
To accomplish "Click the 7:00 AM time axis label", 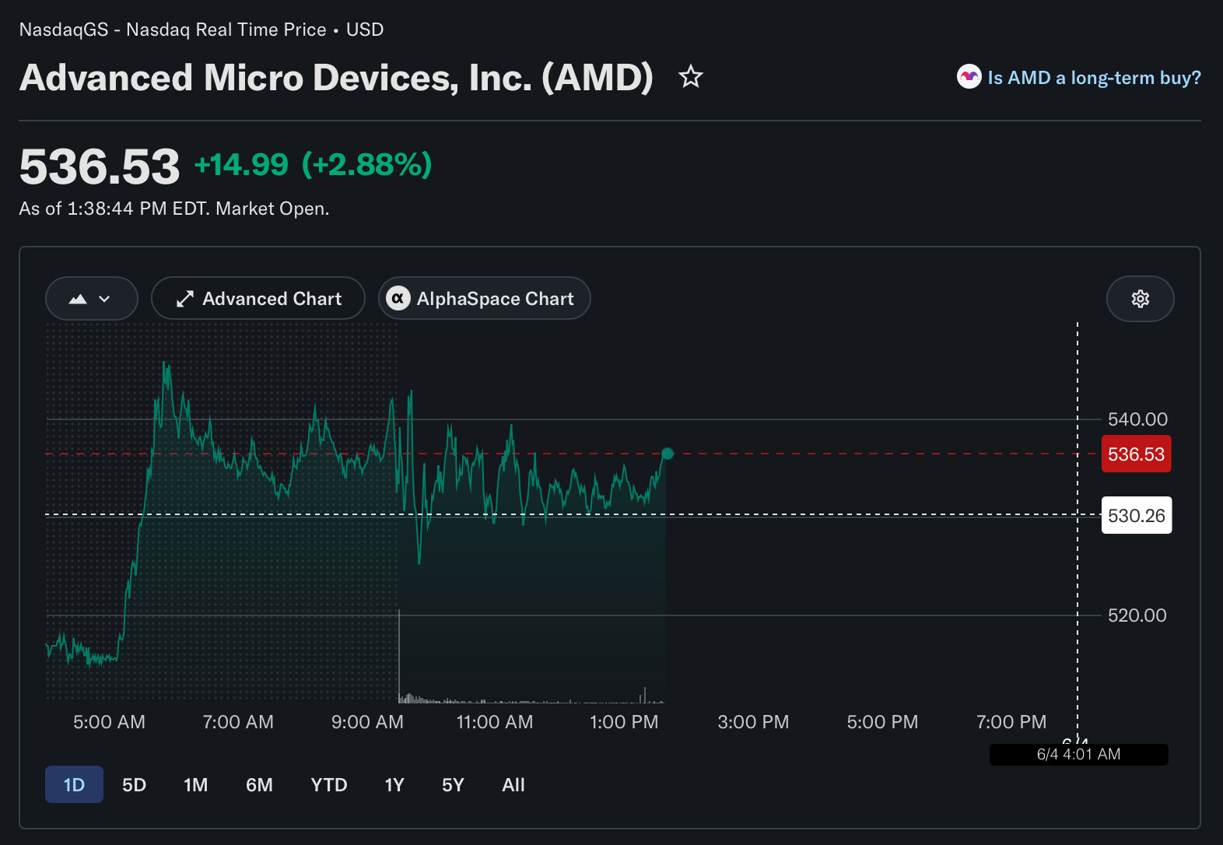I will (238, 722).
